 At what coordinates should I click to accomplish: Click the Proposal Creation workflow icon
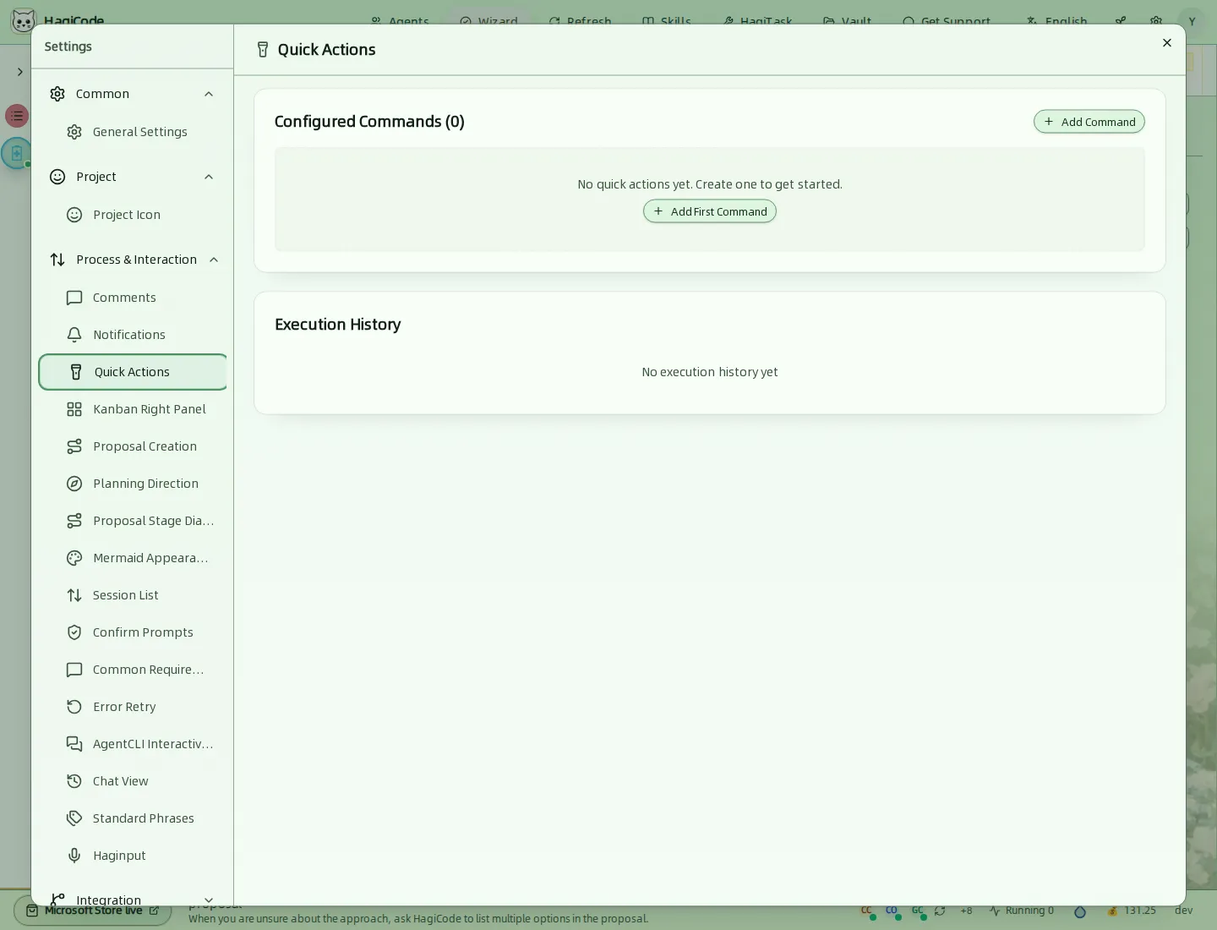[x=74, y=446]
